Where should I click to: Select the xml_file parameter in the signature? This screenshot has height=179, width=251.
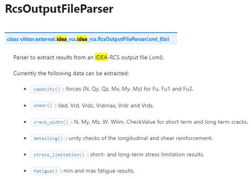tap(158, 39)
